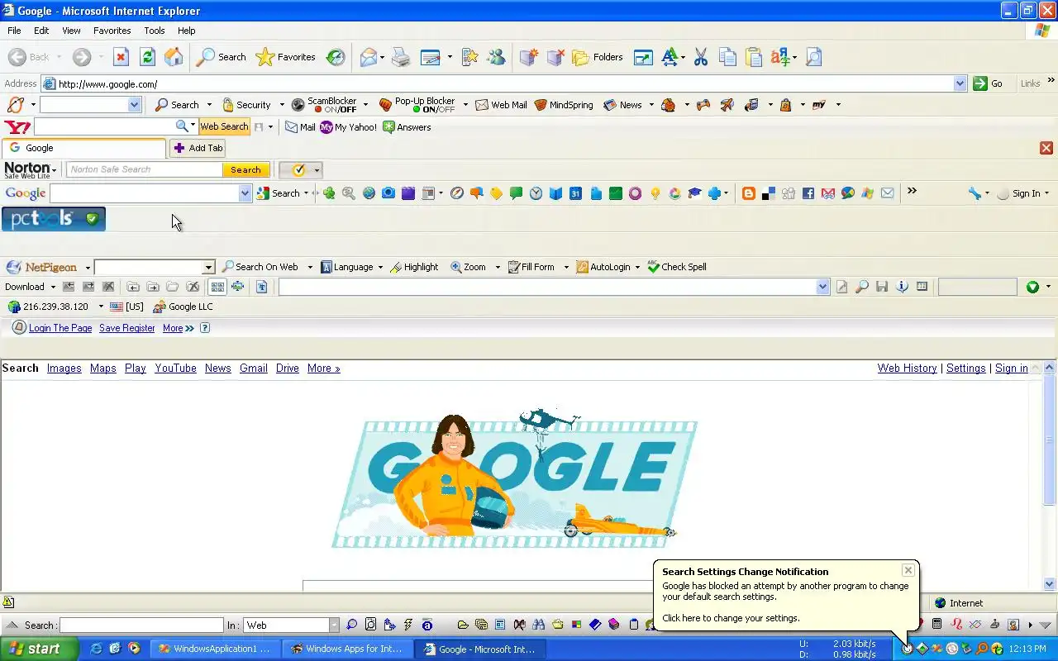Open Web Mail in EarthLink toolbar
Image resolution: width=1058 pixels, height=661 pixels.
[501, 105]
